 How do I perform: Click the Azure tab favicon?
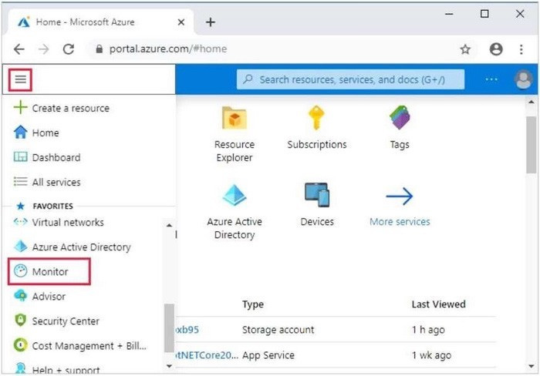(x=24, y=22)
